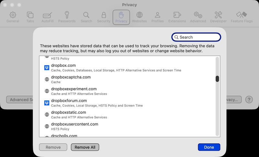Screen dimensions: 259x157
Task: Open the Feature Flags tab
Action: click(242, 17)
